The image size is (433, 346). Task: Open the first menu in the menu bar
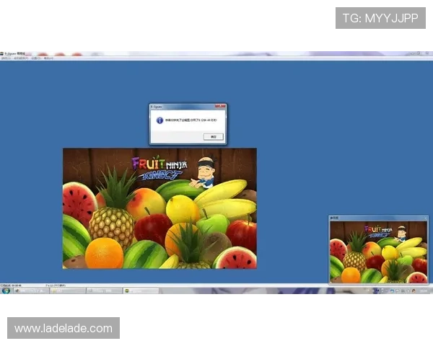click(x=6, y=58)
